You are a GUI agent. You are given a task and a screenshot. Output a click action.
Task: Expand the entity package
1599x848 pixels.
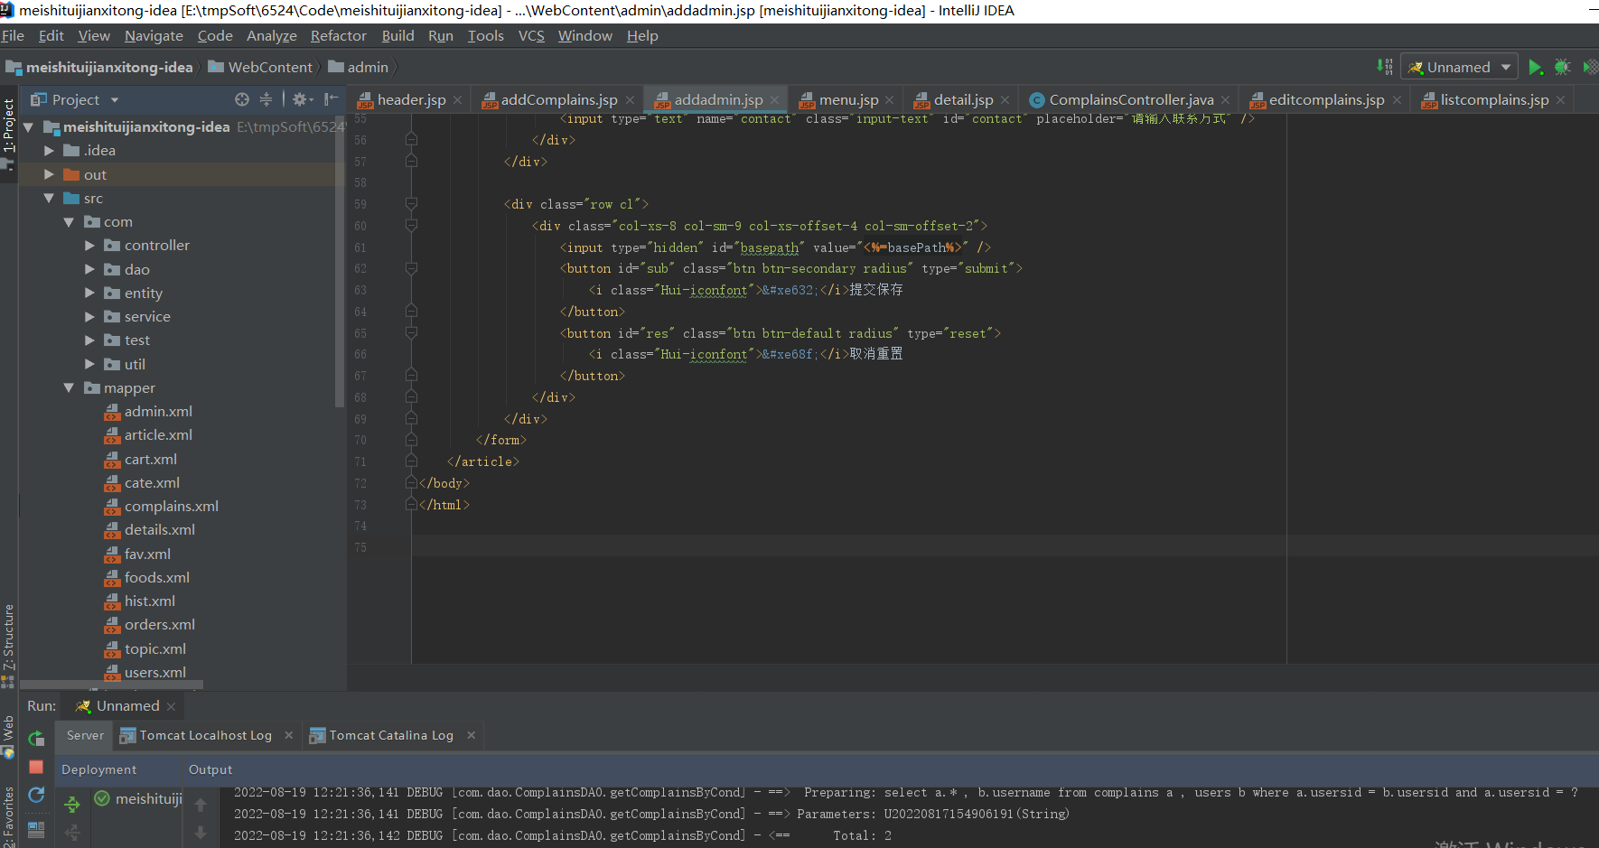click(89, 293)
